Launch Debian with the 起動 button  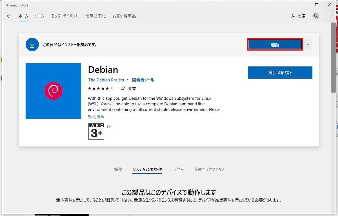coord(275,44)
